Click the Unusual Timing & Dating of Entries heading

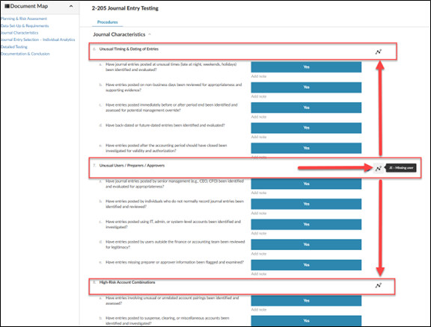(129, 49)
